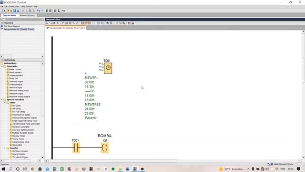Click the Save icon in main toolbar

pos(15,11)
